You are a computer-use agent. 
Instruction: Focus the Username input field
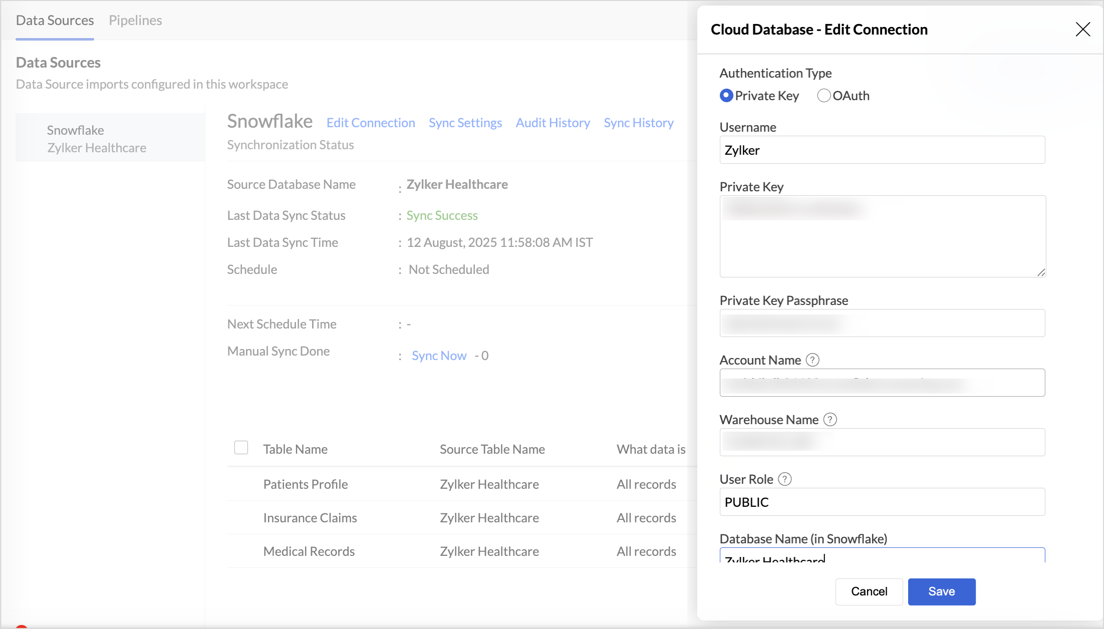click(x=882, y=150)
